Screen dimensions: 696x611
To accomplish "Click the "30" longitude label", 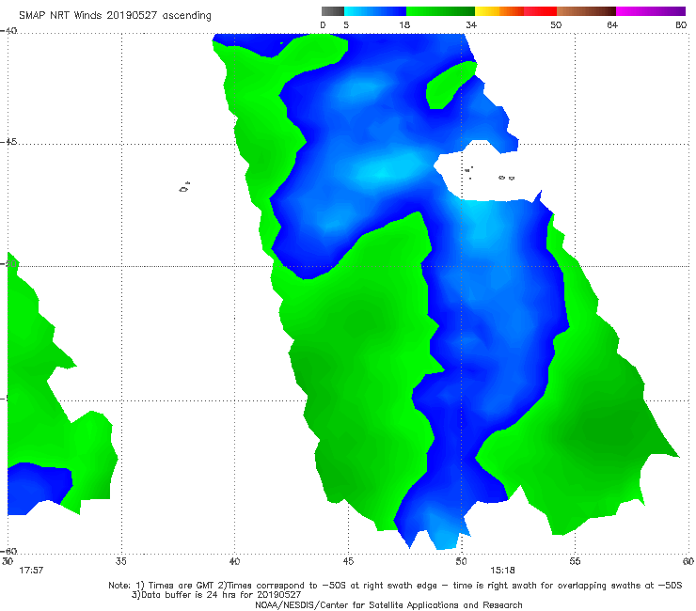I will tap(8, 561).
